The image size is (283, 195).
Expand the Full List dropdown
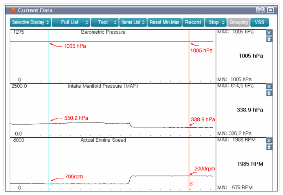pos(71,22)
